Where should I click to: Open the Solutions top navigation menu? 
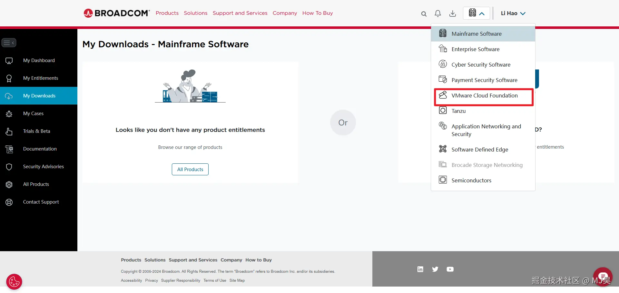pyautogui.click(x=196, y=13)
